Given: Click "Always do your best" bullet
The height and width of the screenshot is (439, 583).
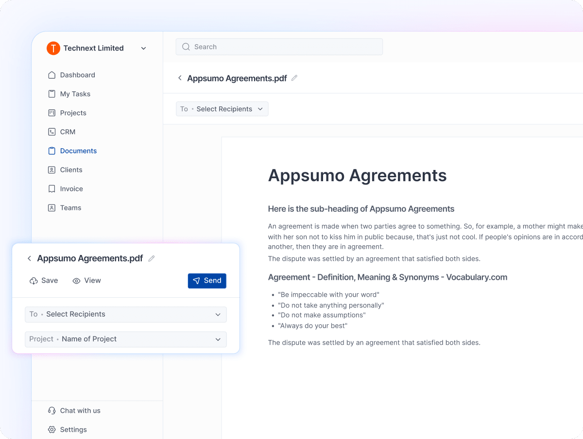Looking at the screenshot, I should (x=313, y=326).
